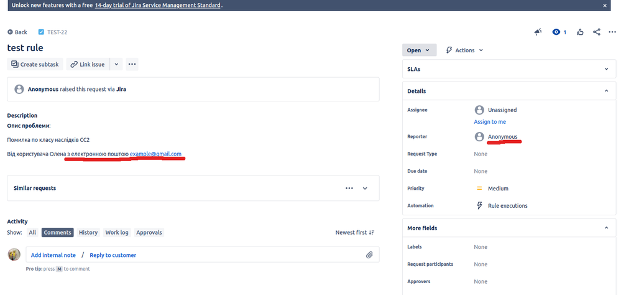
Task: Click the task type checkbox icon beside TEST-22
Action: point(41,32)
